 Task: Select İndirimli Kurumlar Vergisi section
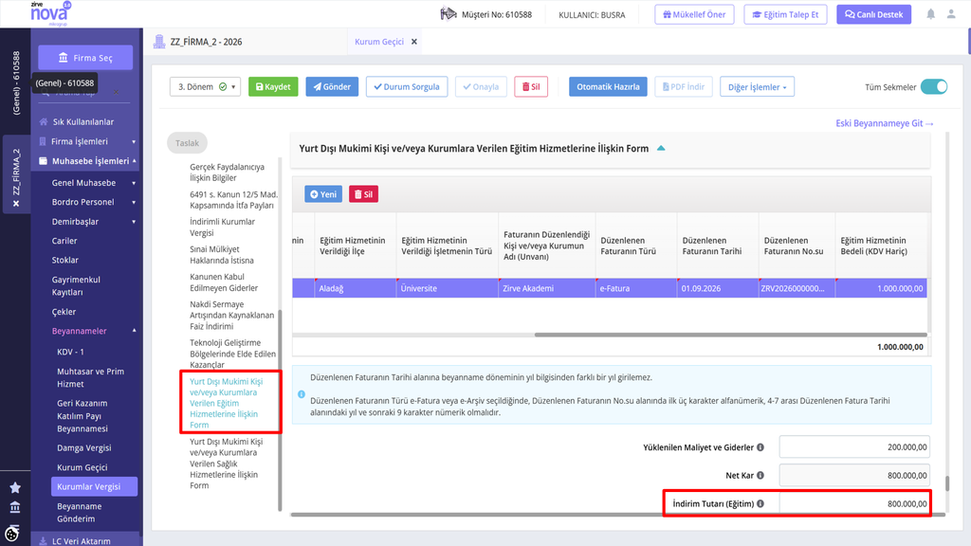tap(222, 227)
